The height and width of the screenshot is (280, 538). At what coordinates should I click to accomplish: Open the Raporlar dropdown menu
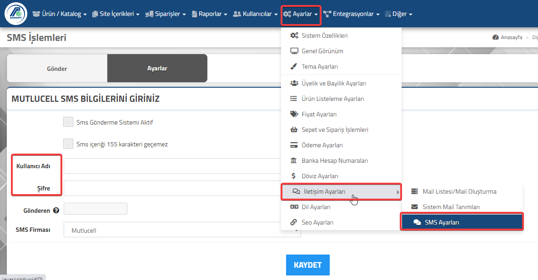[x=209, y=14]
